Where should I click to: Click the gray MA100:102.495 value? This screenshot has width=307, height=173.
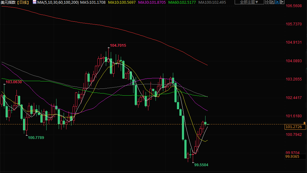point(212,2)
